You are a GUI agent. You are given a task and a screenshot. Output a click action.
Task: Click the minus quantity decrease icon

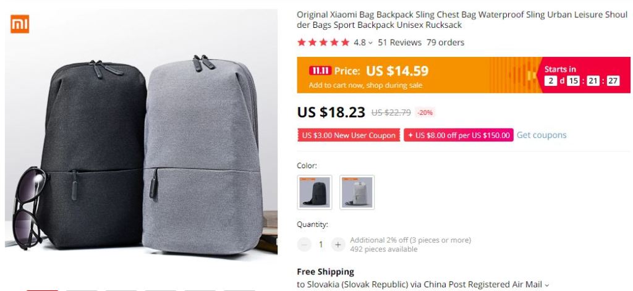coord(304,245)
